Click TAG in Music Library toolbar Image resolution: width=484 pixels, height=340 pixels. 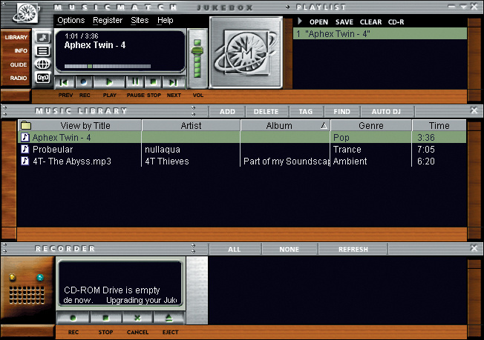[x=306, y=112]
